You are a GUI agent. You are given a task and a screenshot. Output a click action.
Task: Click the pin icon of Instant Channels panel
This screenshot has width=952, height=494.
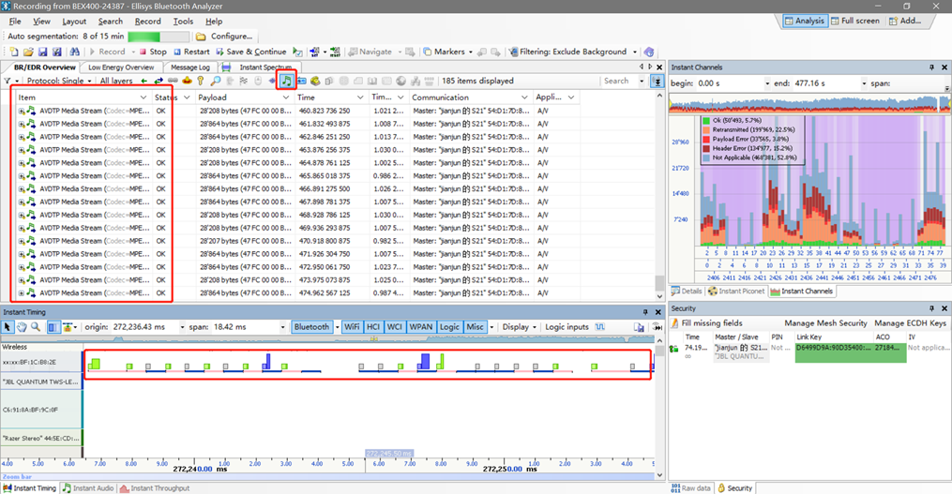[x=931, y=67]
